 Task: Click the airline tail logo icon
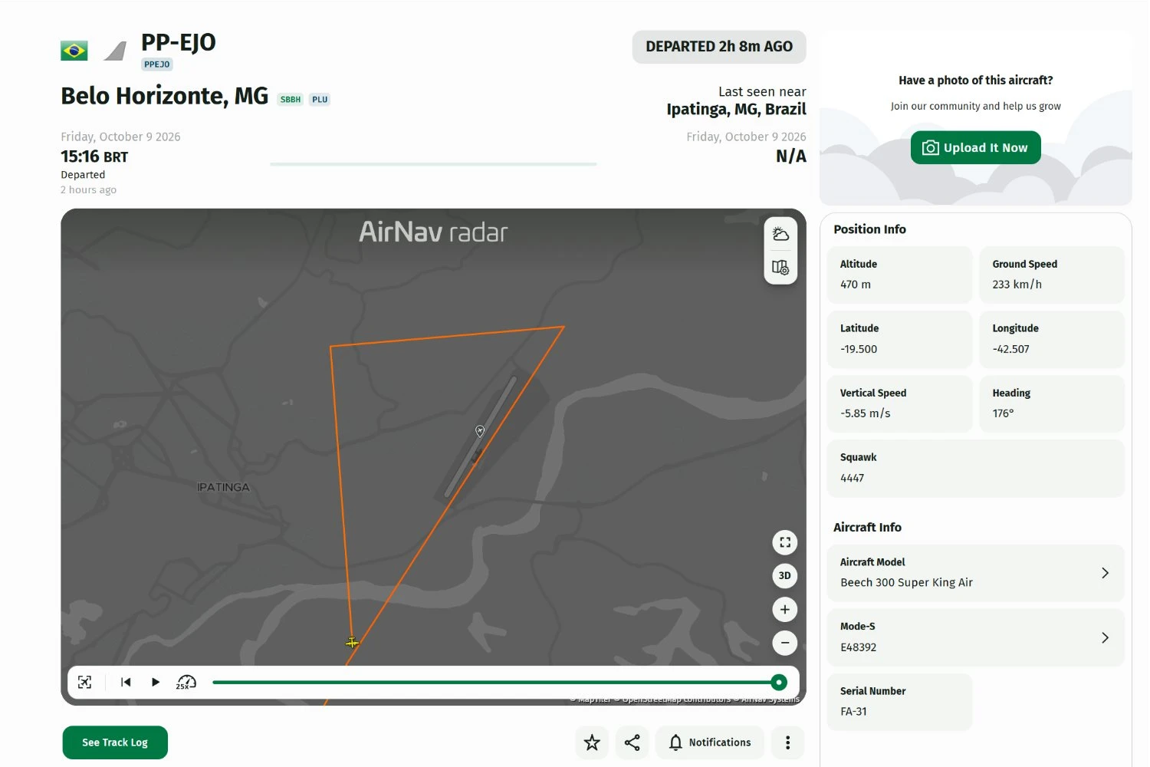[x=115, y=51]
